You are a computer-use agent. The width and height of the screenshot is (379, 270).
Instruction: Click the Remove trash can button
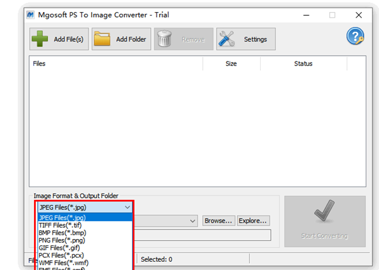coord(184,39)
